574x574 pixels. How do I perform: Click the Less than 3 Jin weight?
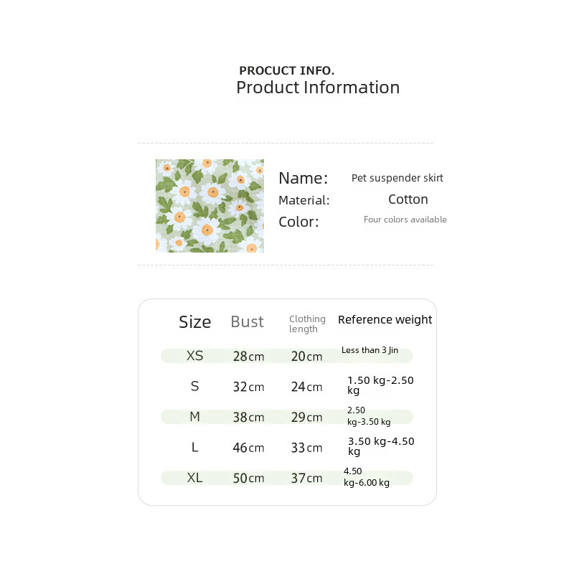point(370,350)
